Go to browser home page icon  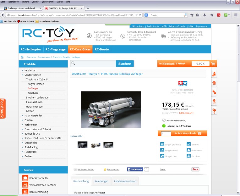(x=212, y=15)
